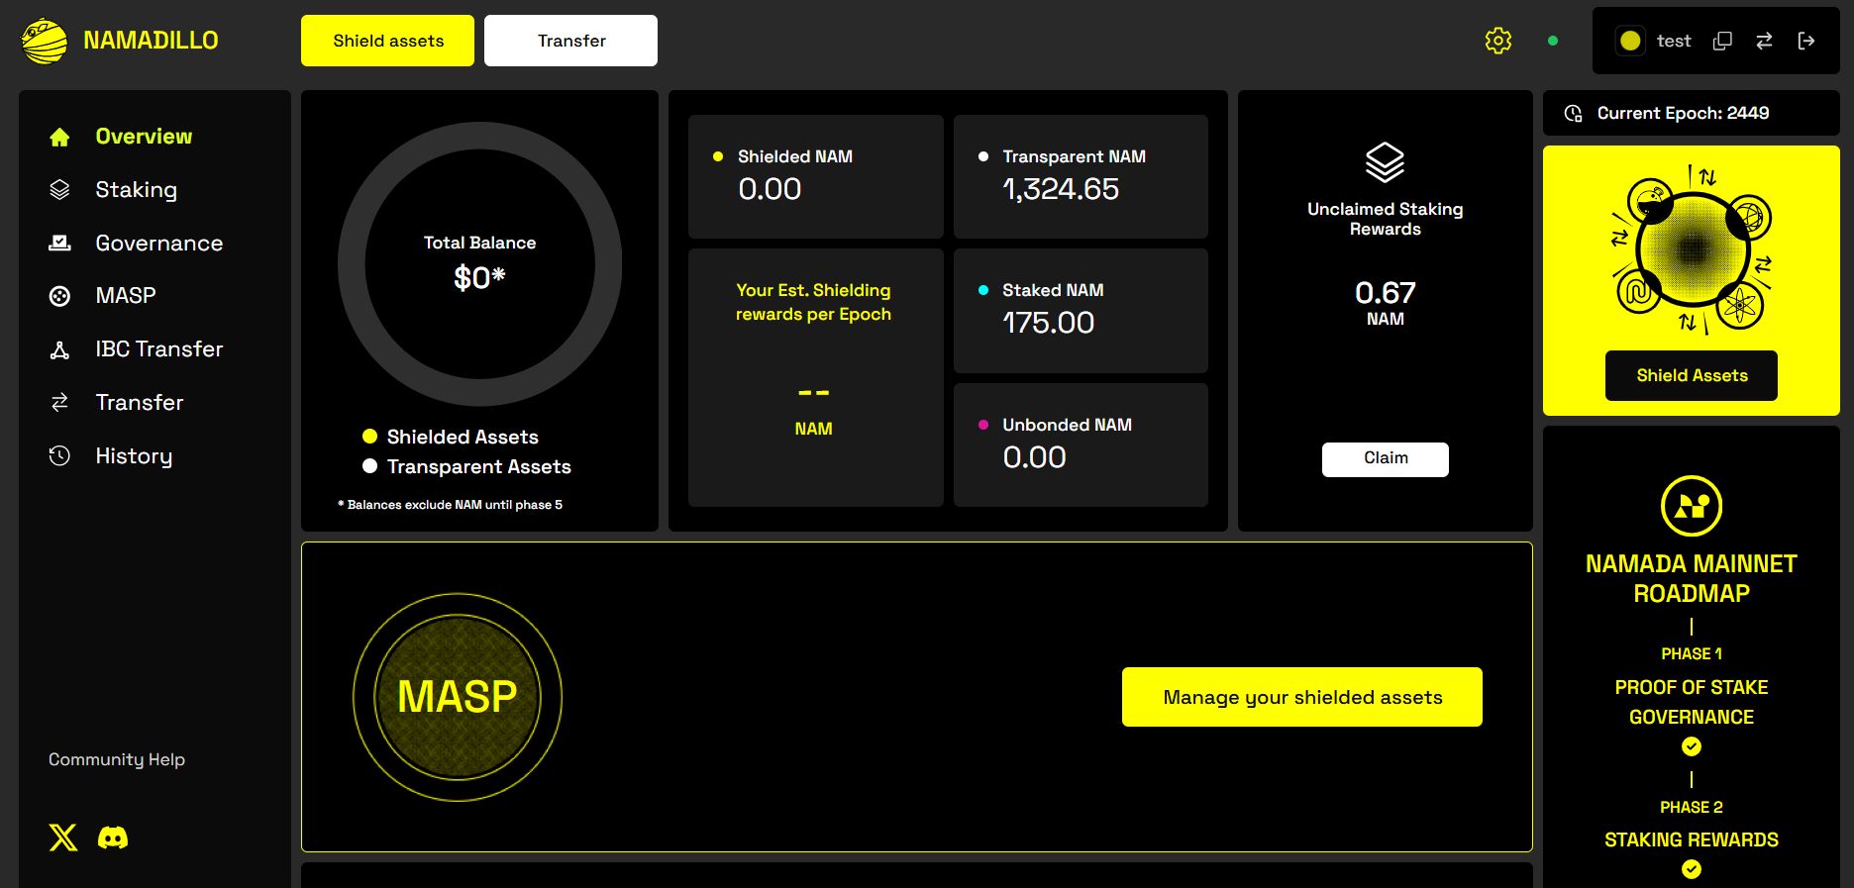The image size is (1854, 888).
Task: Click the green connection status dot
Action: pyautogui.click(x=1553, y=41)
